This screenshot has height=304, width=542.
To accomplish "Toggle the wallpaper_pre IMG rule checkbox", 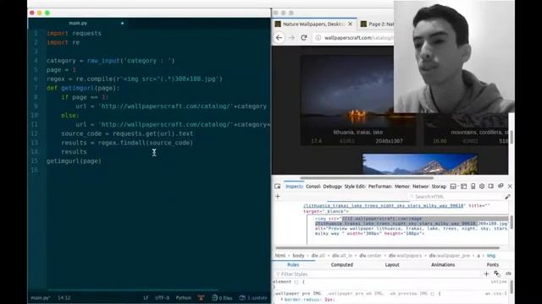I will 432,294.
